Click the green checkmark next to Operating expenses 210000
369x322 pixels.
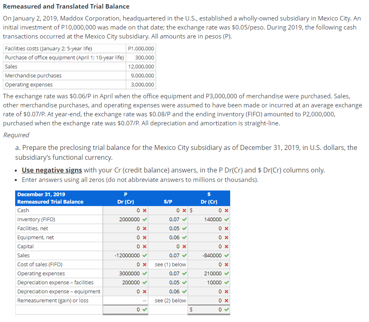(x=227, y=273)
